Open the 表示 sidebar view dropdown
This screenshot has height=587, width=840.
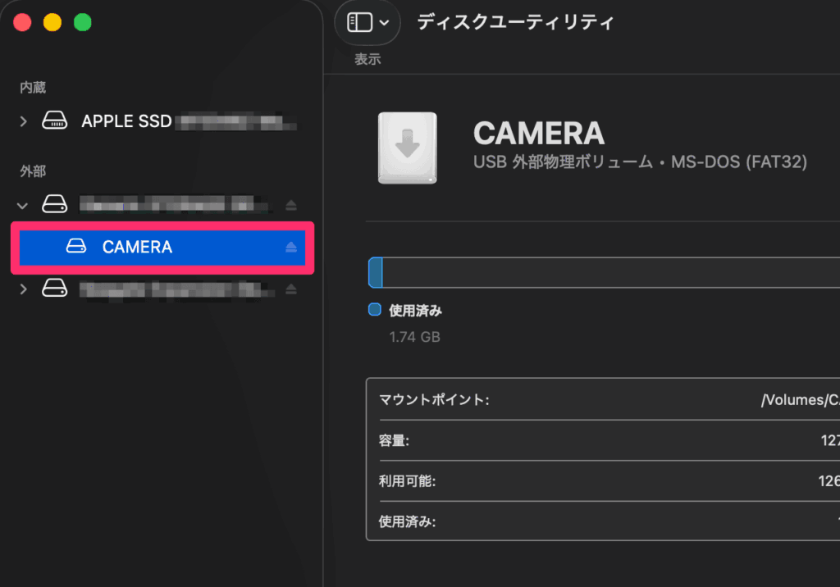pyautogui.click(x=367, y=22)
